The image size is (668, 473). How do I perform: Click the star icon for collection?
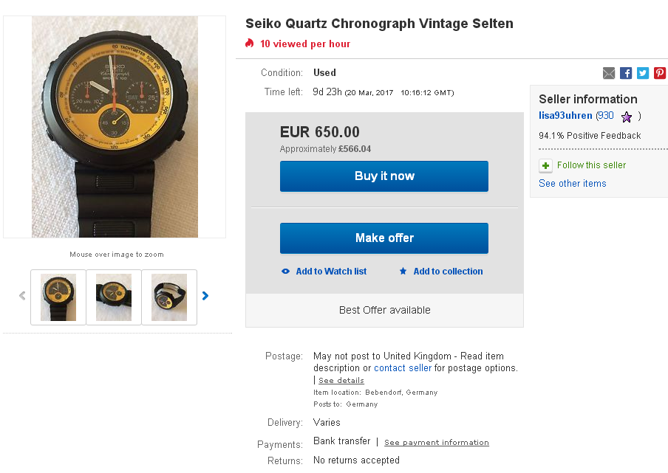tap(403, 272)
